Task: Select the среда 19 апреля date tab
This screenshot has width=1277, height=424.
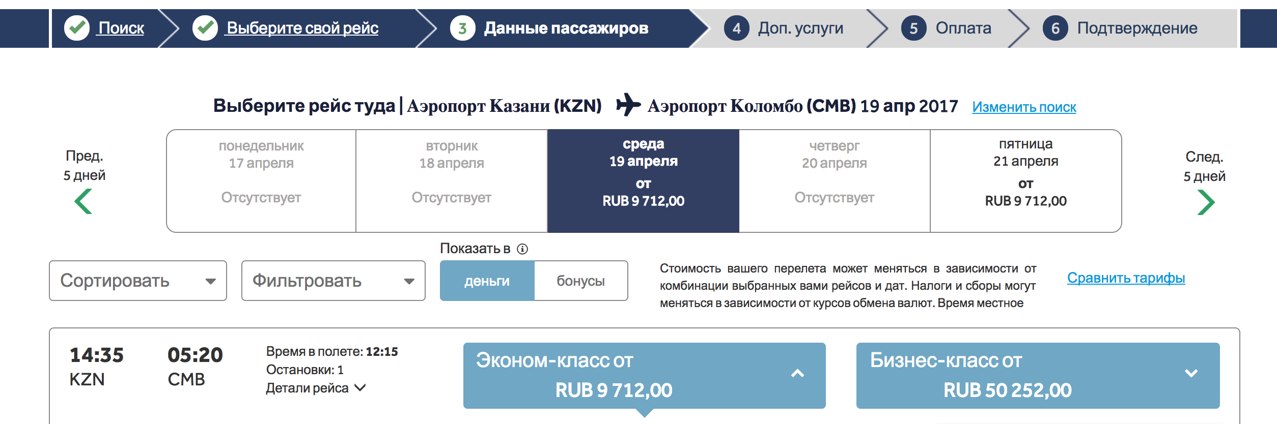Action: pos(643,181)
